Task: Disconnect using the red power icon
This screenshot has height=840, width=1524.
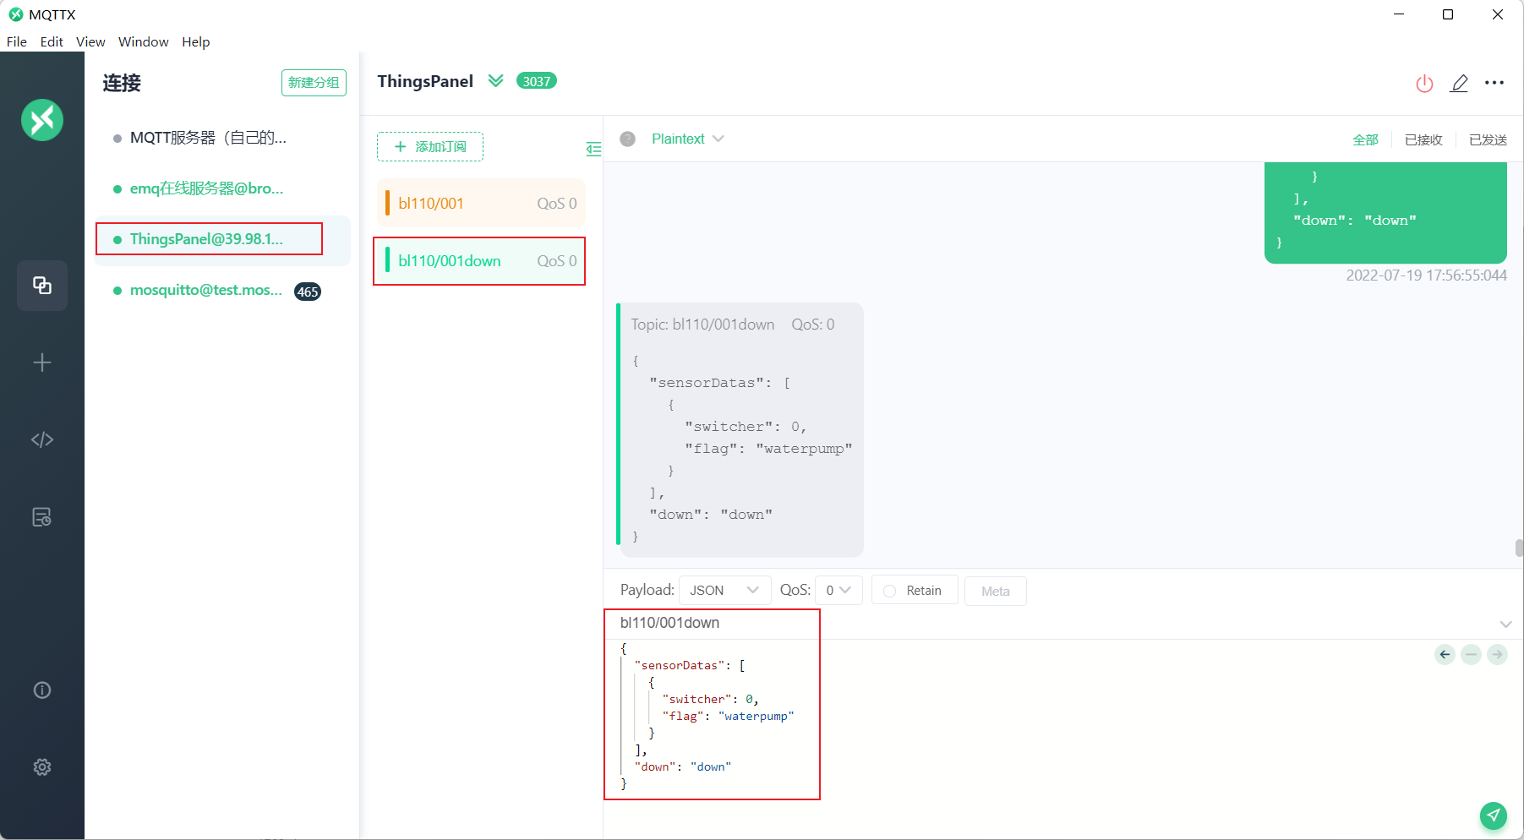Action: click(1424, 83)
